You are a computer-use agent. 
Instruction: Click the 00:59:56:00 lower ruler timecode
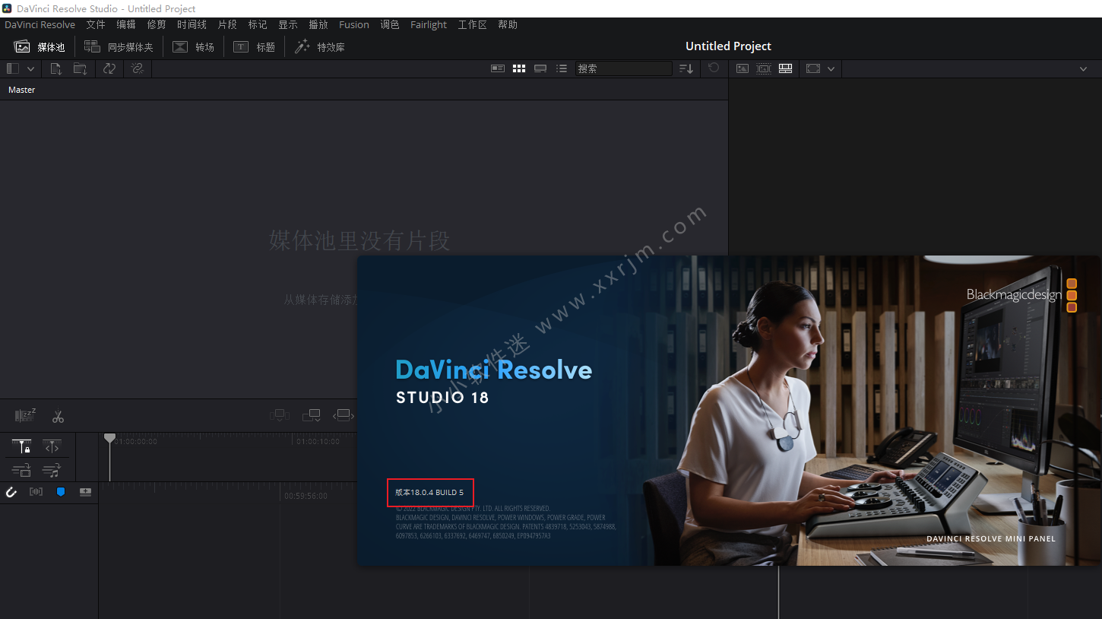click(x=306, y=496)
